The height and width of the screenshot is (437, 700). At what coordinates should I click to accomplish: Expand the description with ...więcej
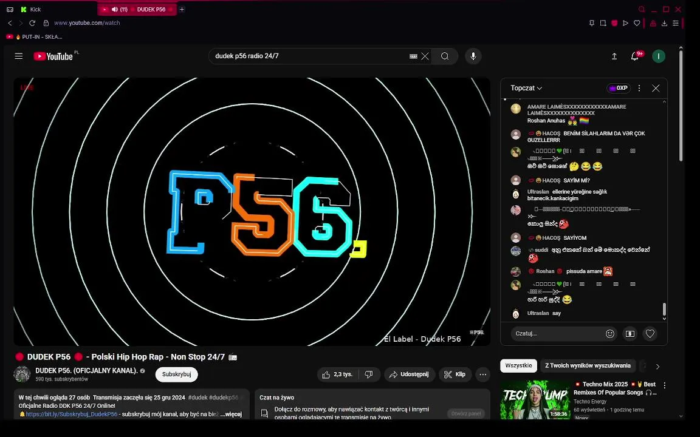click(232, 415)
